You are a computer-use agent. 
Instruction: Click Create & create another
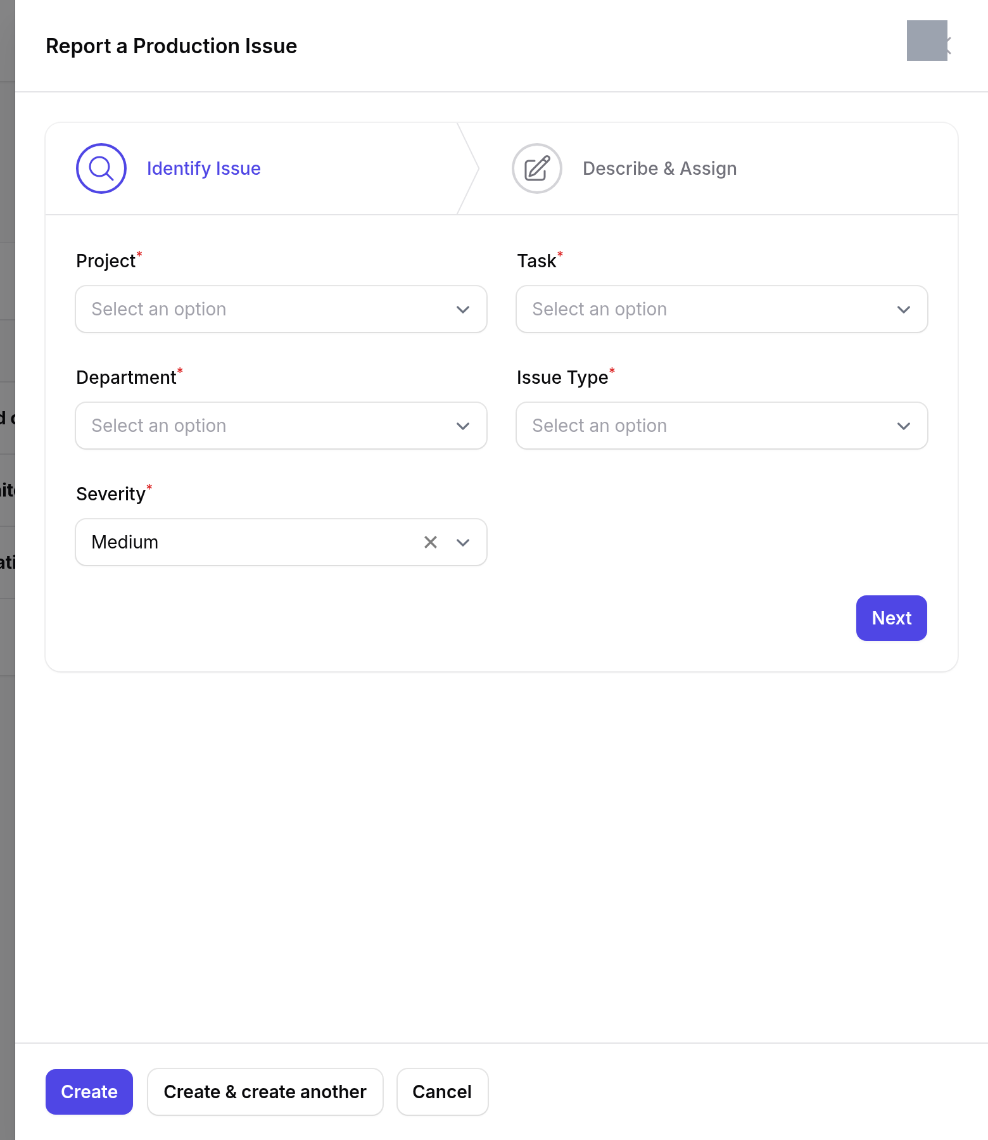tap(265, 1092)
